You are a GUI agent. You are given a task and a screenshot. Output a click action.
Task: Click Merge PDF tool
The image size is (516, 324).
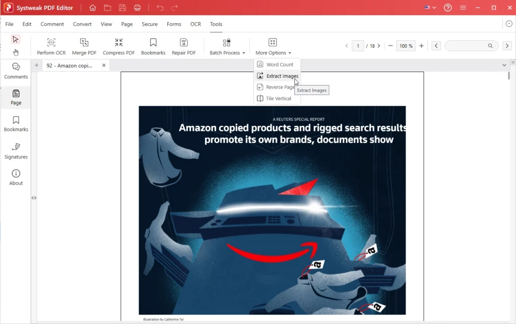pos(84,46)
